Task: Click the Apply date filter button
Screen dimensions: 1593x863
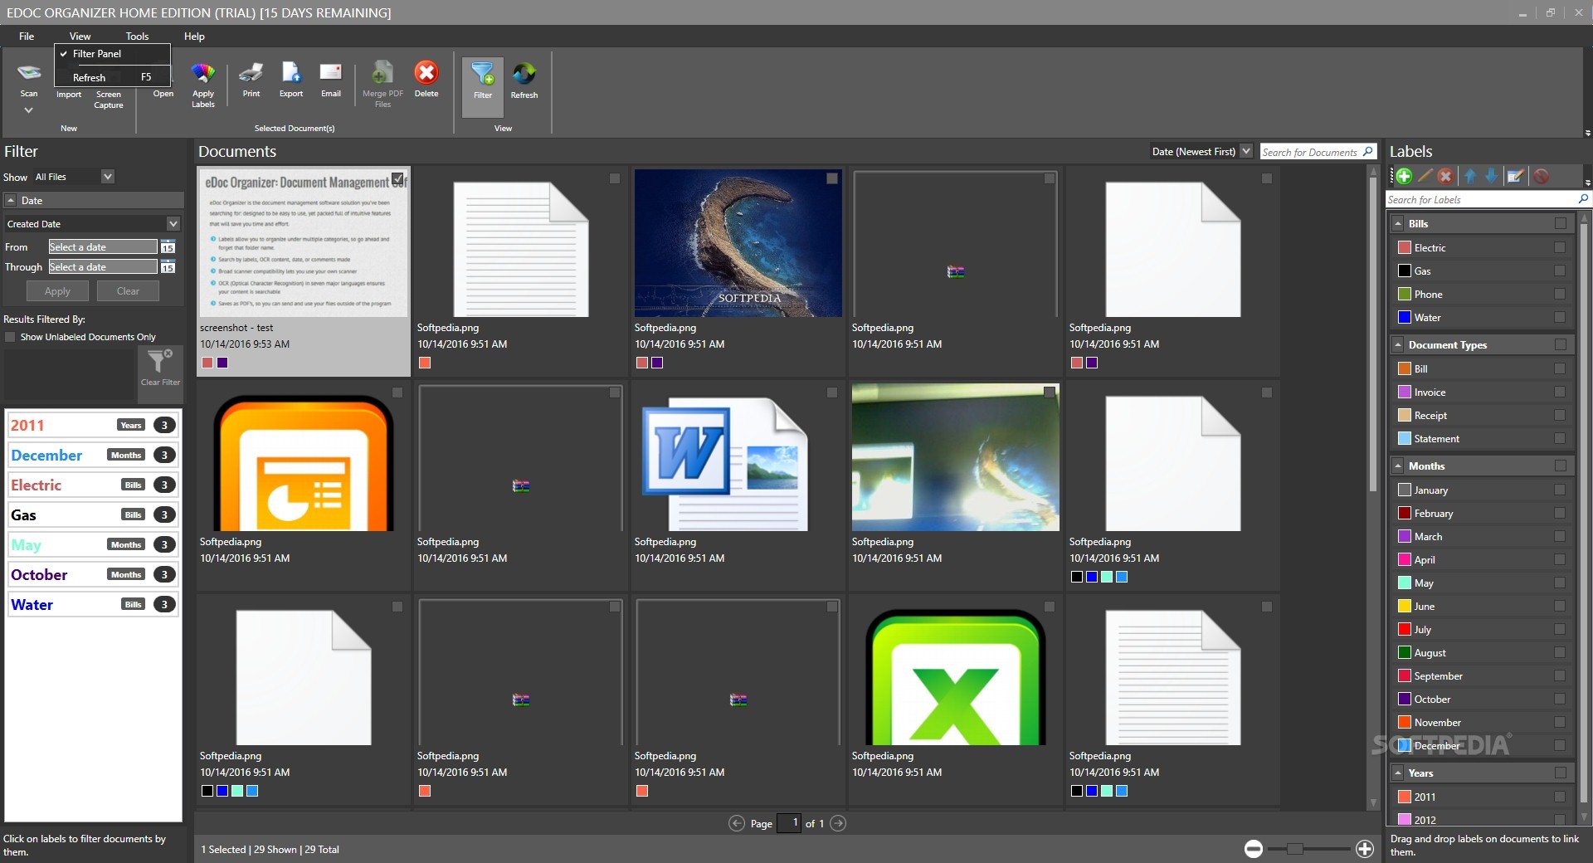Action: click(x=57, y=291)
